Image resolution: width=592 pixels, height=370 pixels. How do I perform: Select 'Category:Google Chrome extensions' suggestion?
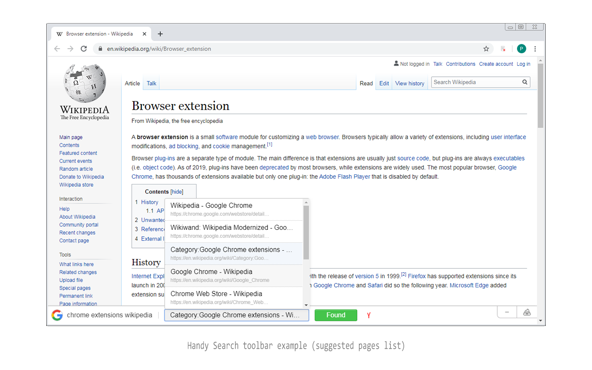coord(234,253)
